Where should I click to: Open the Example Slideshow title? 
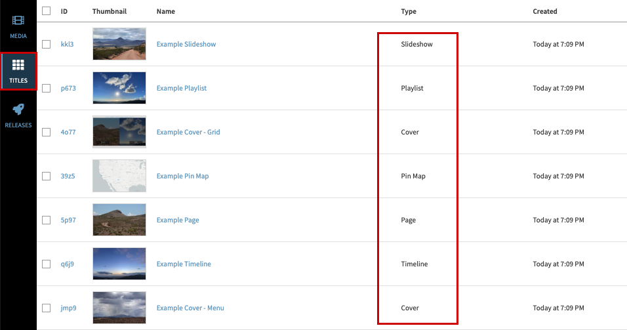(186, 44)
